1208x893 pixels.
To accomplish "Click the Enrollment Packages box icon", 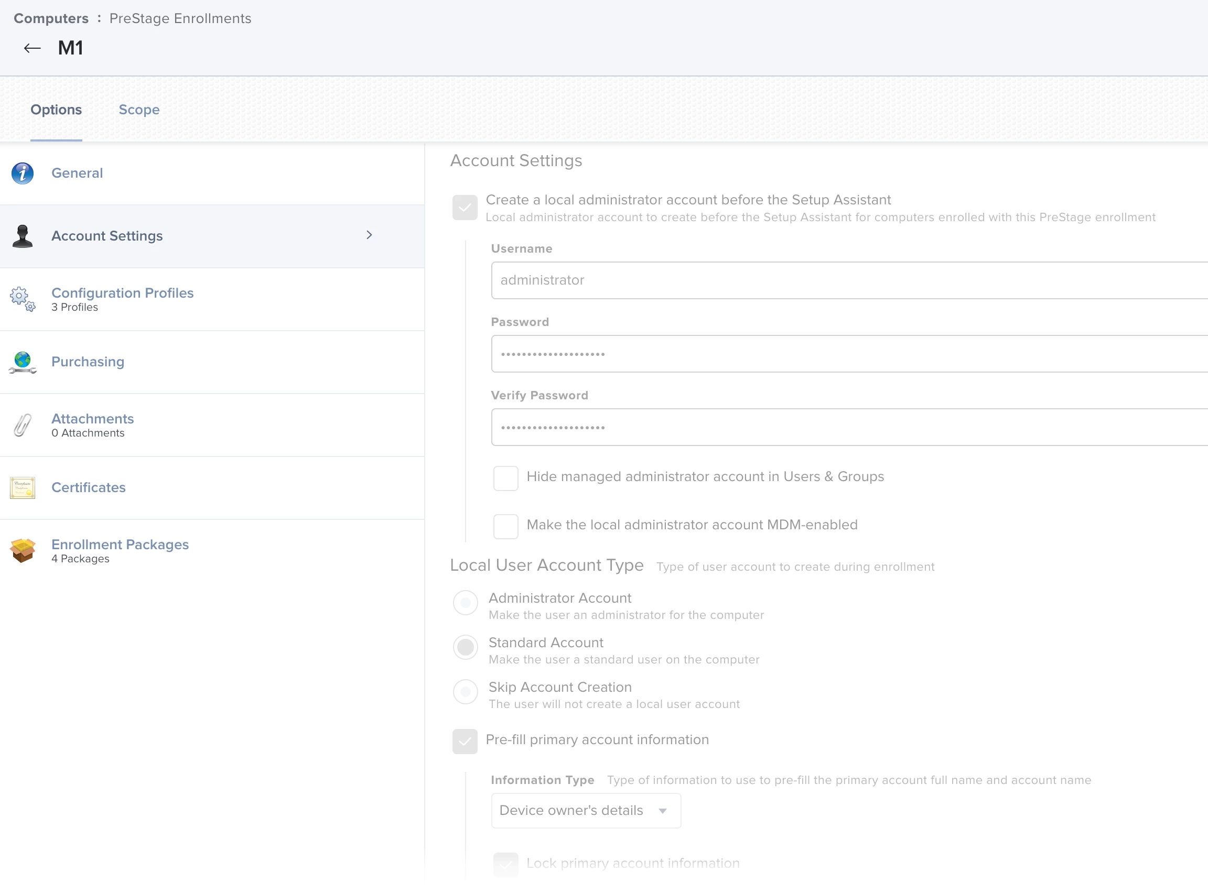I will pos(22,550).
